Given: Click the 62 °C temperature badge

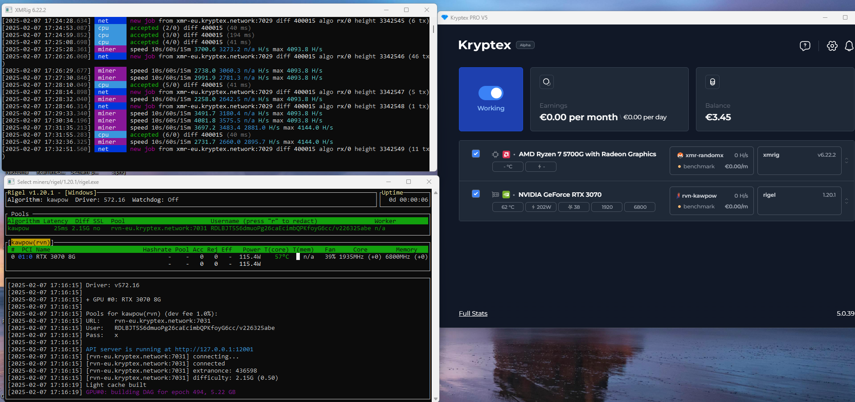Looking at the screenshot, I should coord(508,207).
